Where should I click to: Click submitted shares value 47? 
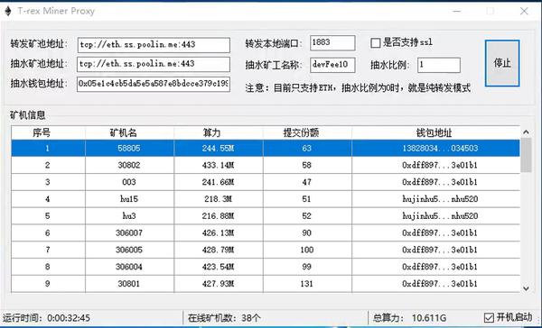click(x=306, y=182)
